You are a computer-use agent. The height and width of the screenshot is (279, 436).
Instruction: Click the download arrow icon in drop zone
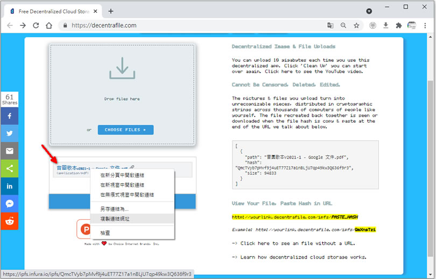point(122,68)
